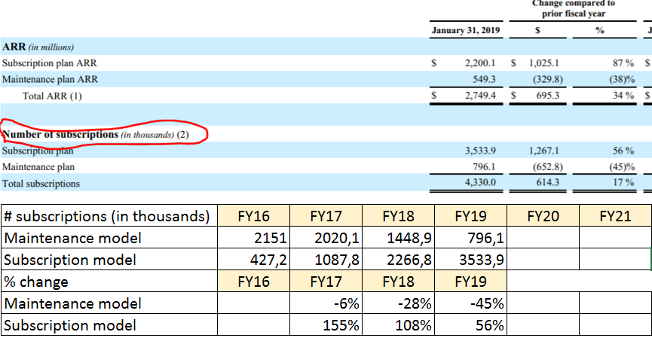The height and width of the screenshot is (341, 652).
Task: Click the 108% Subscription model cell
Action: pos(397,325)
